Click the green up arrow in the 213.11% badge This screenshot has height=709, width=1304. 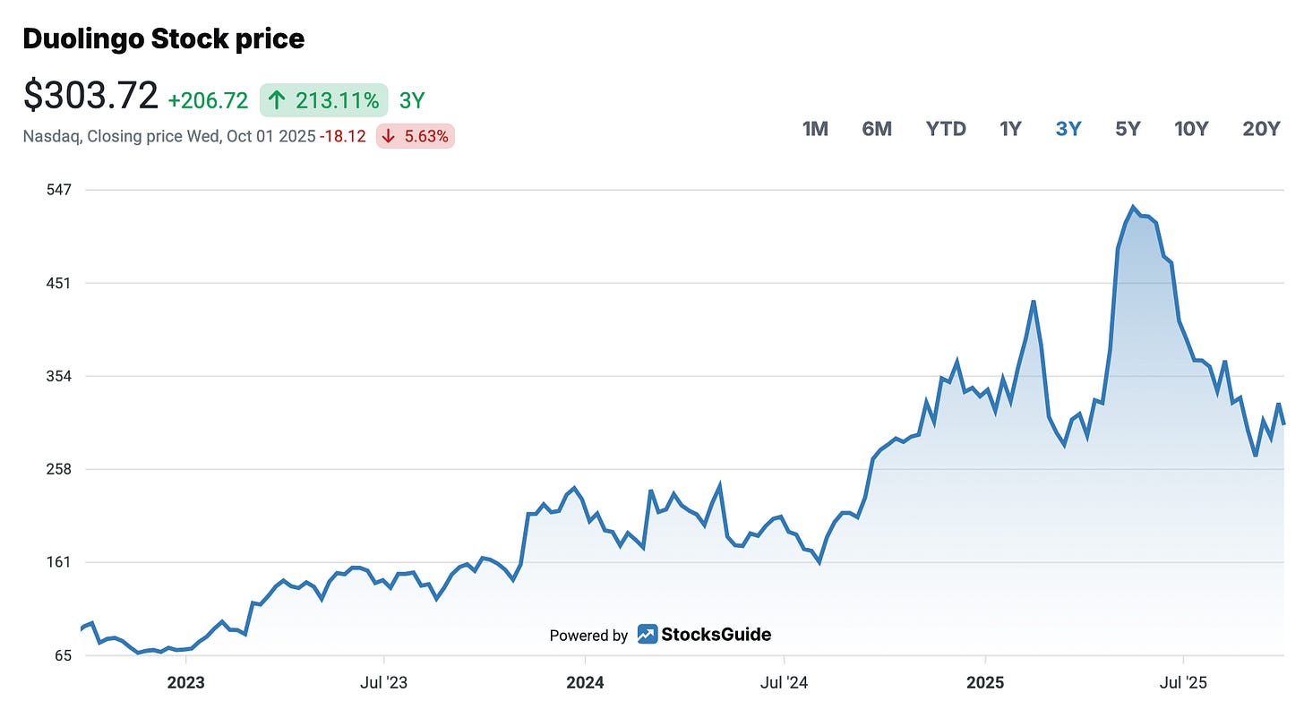click(x=276, y=100)
